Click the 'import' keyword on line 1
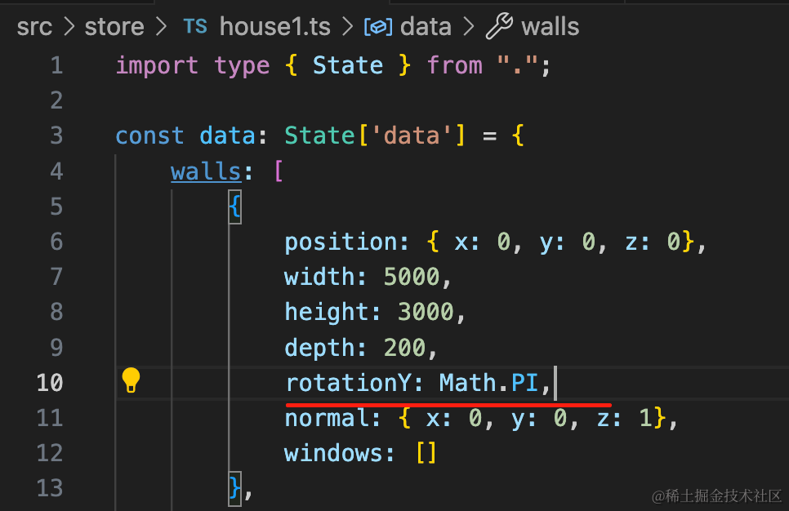Image resolution: width=789 pixels, height=511 pixels. (157, 66)
